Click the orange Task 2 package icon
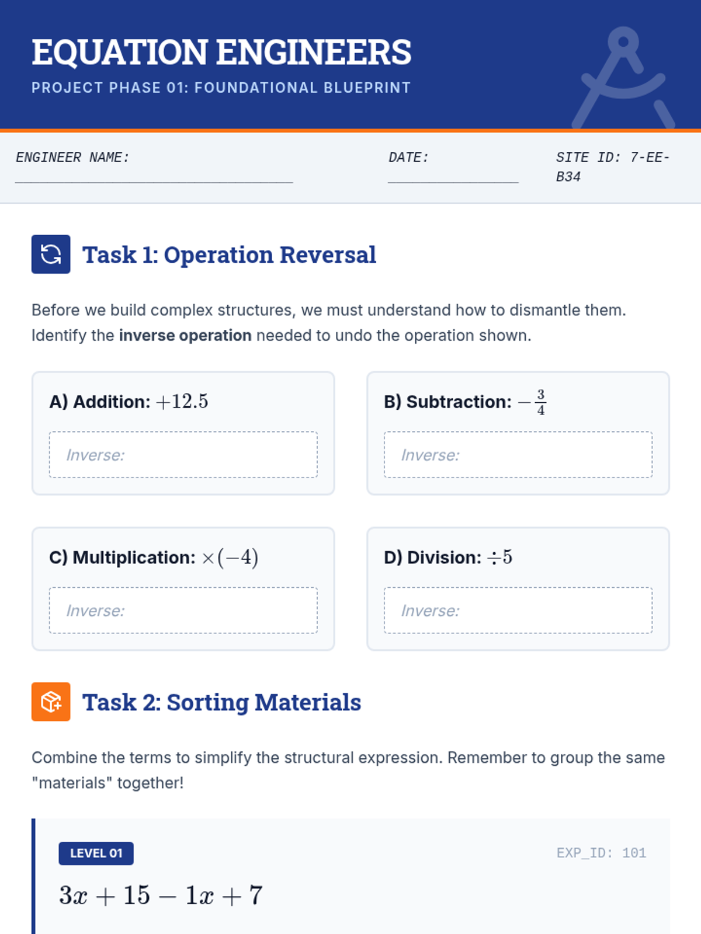701x934 pixels. point(51,702)
